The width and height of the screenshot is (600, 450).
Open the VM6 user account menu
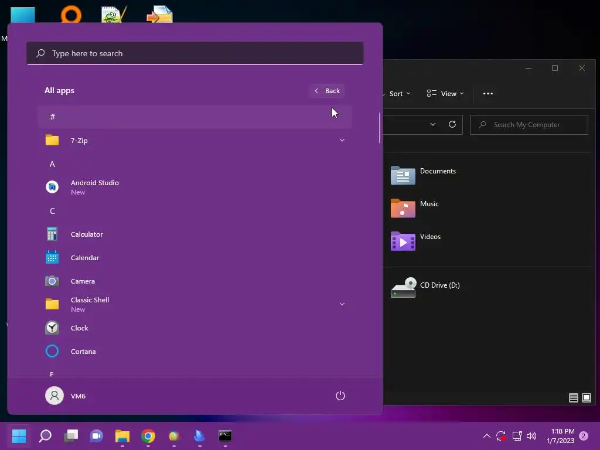click(x=66, y=396)
